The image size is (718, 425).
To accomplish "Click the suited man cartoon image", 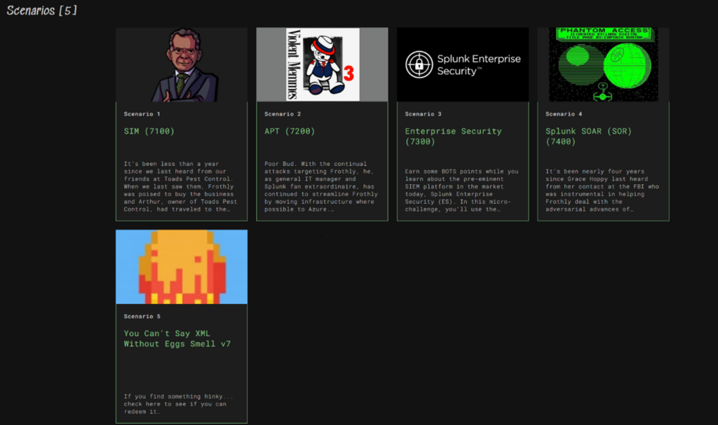I will pyautogui.click(x=182, y=64).
